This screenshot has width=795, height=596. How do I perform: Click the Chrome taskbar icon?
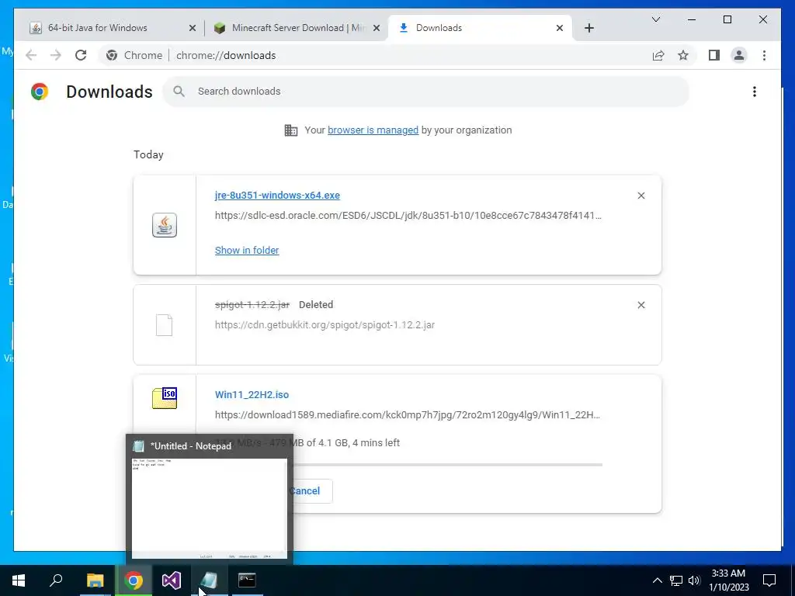pyautogui.click(x=134, y=580)
